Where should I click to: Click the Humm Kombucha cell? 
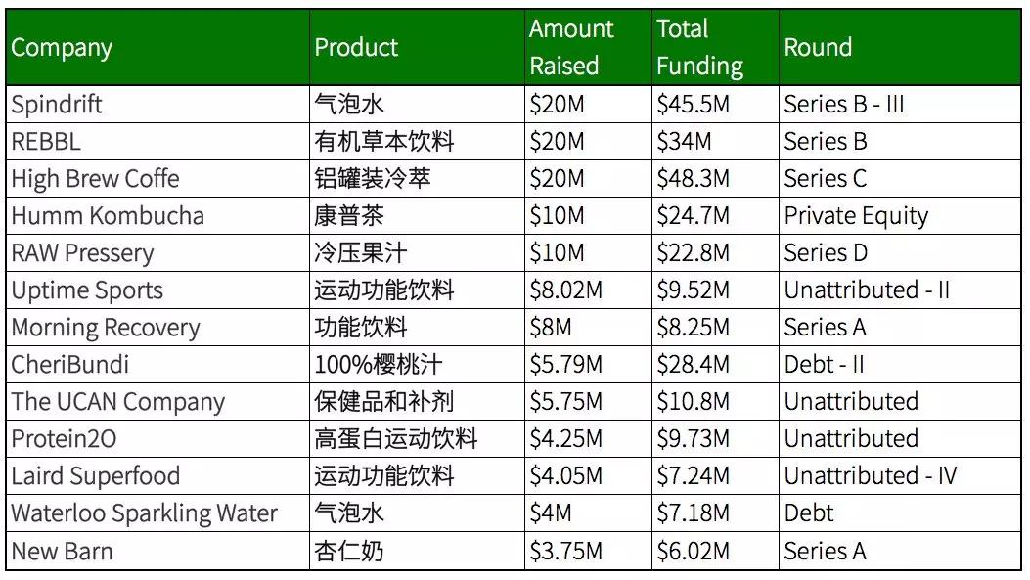157,216
